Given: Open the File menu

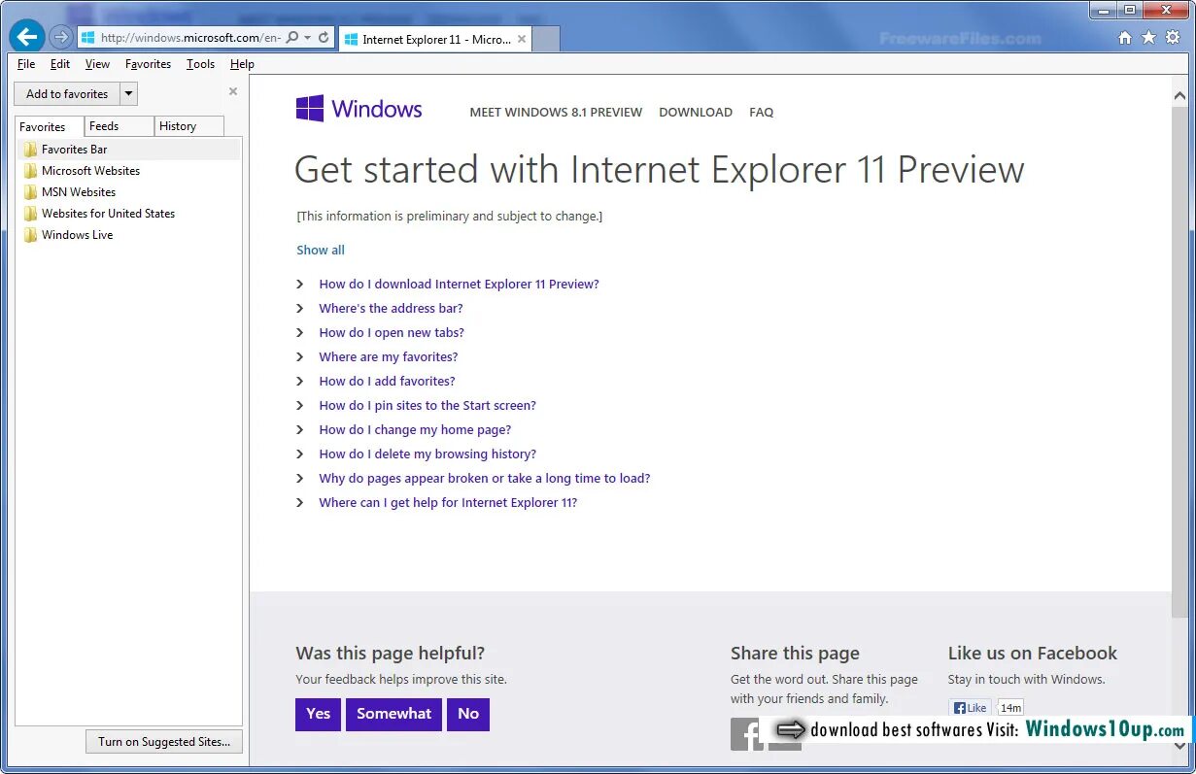Looking at the screenshot, I should pos(26,64).
